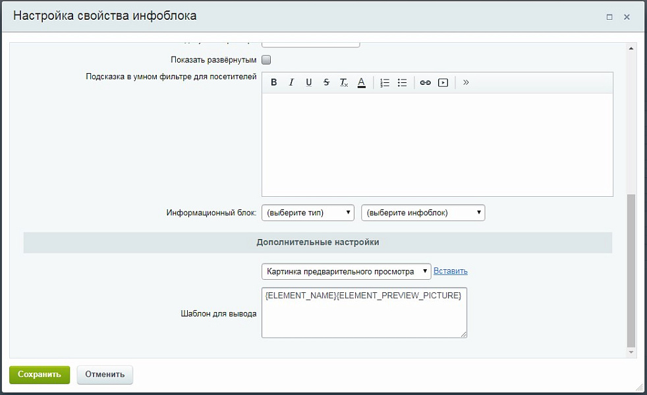Click the Вставить link
Screen dimensions: 647x395
tap(450, 271)
